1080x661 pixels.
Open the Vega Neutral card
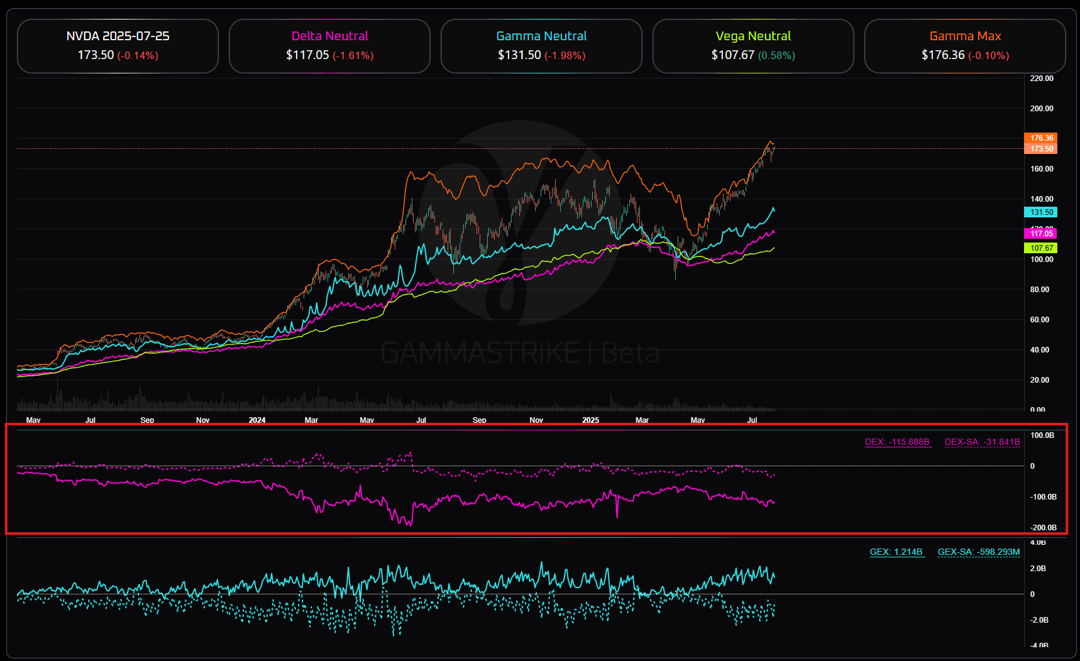point(753,46)
